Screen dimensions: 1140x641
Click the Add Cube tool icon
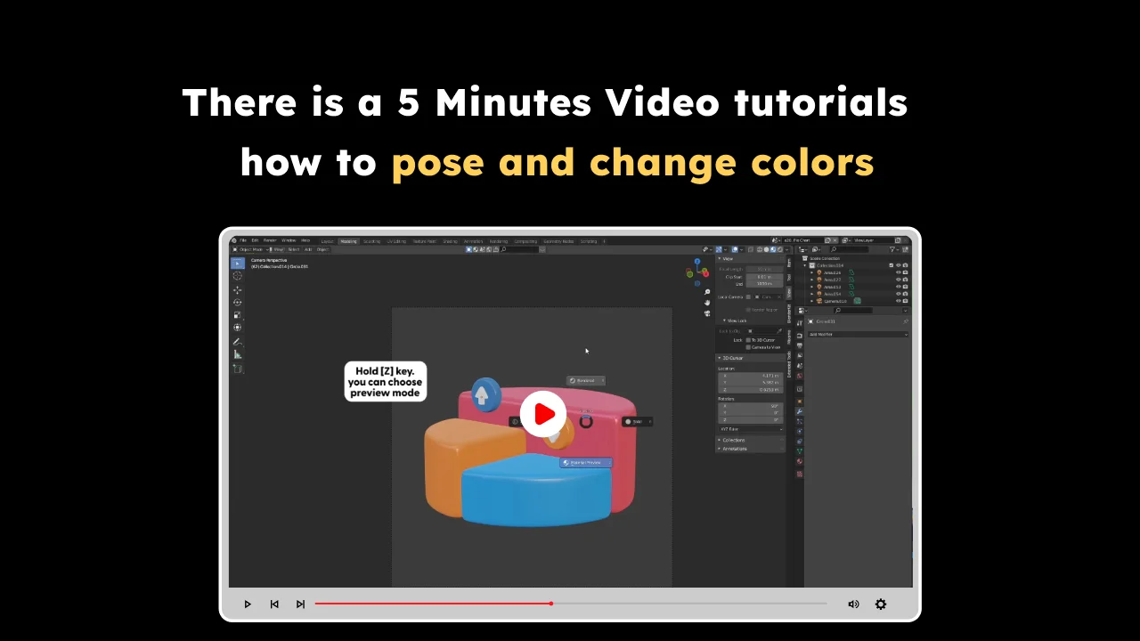pos(238,369)
